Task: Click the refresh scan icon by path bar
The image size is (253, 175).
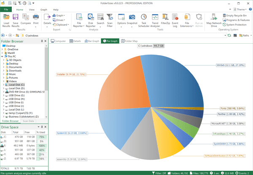Action: tap(229, 35)
